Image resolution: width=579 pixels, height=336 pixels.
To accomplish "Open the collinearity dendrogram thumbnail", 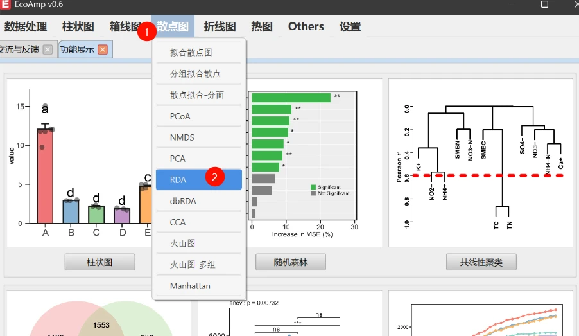I will (x=480, y=163).
